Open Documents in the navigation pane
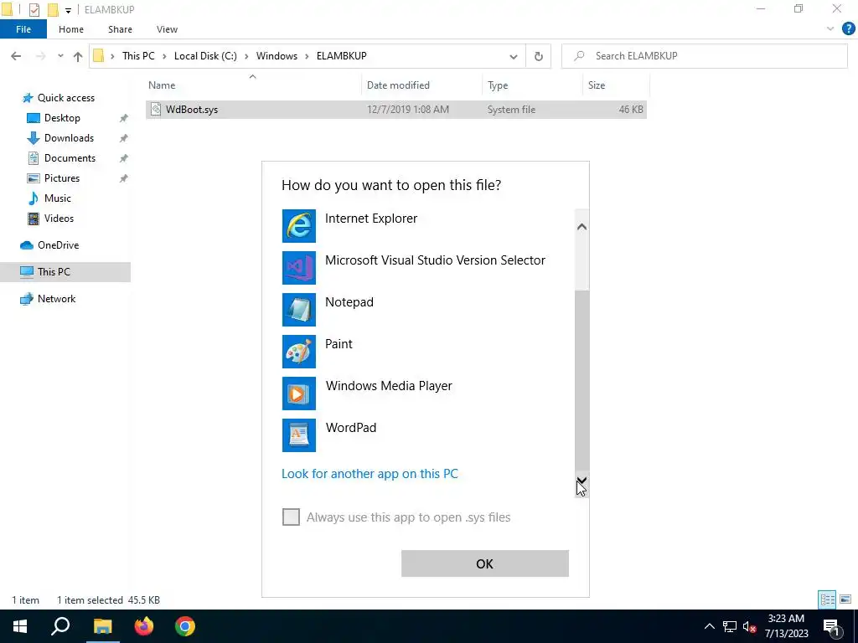 (70, 158)
